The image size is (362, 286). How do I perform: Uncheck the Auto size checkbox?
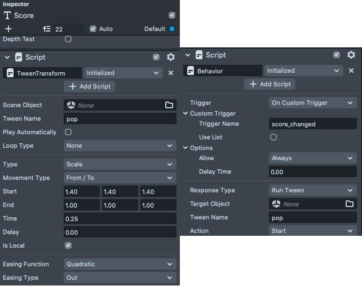[93, 29]
